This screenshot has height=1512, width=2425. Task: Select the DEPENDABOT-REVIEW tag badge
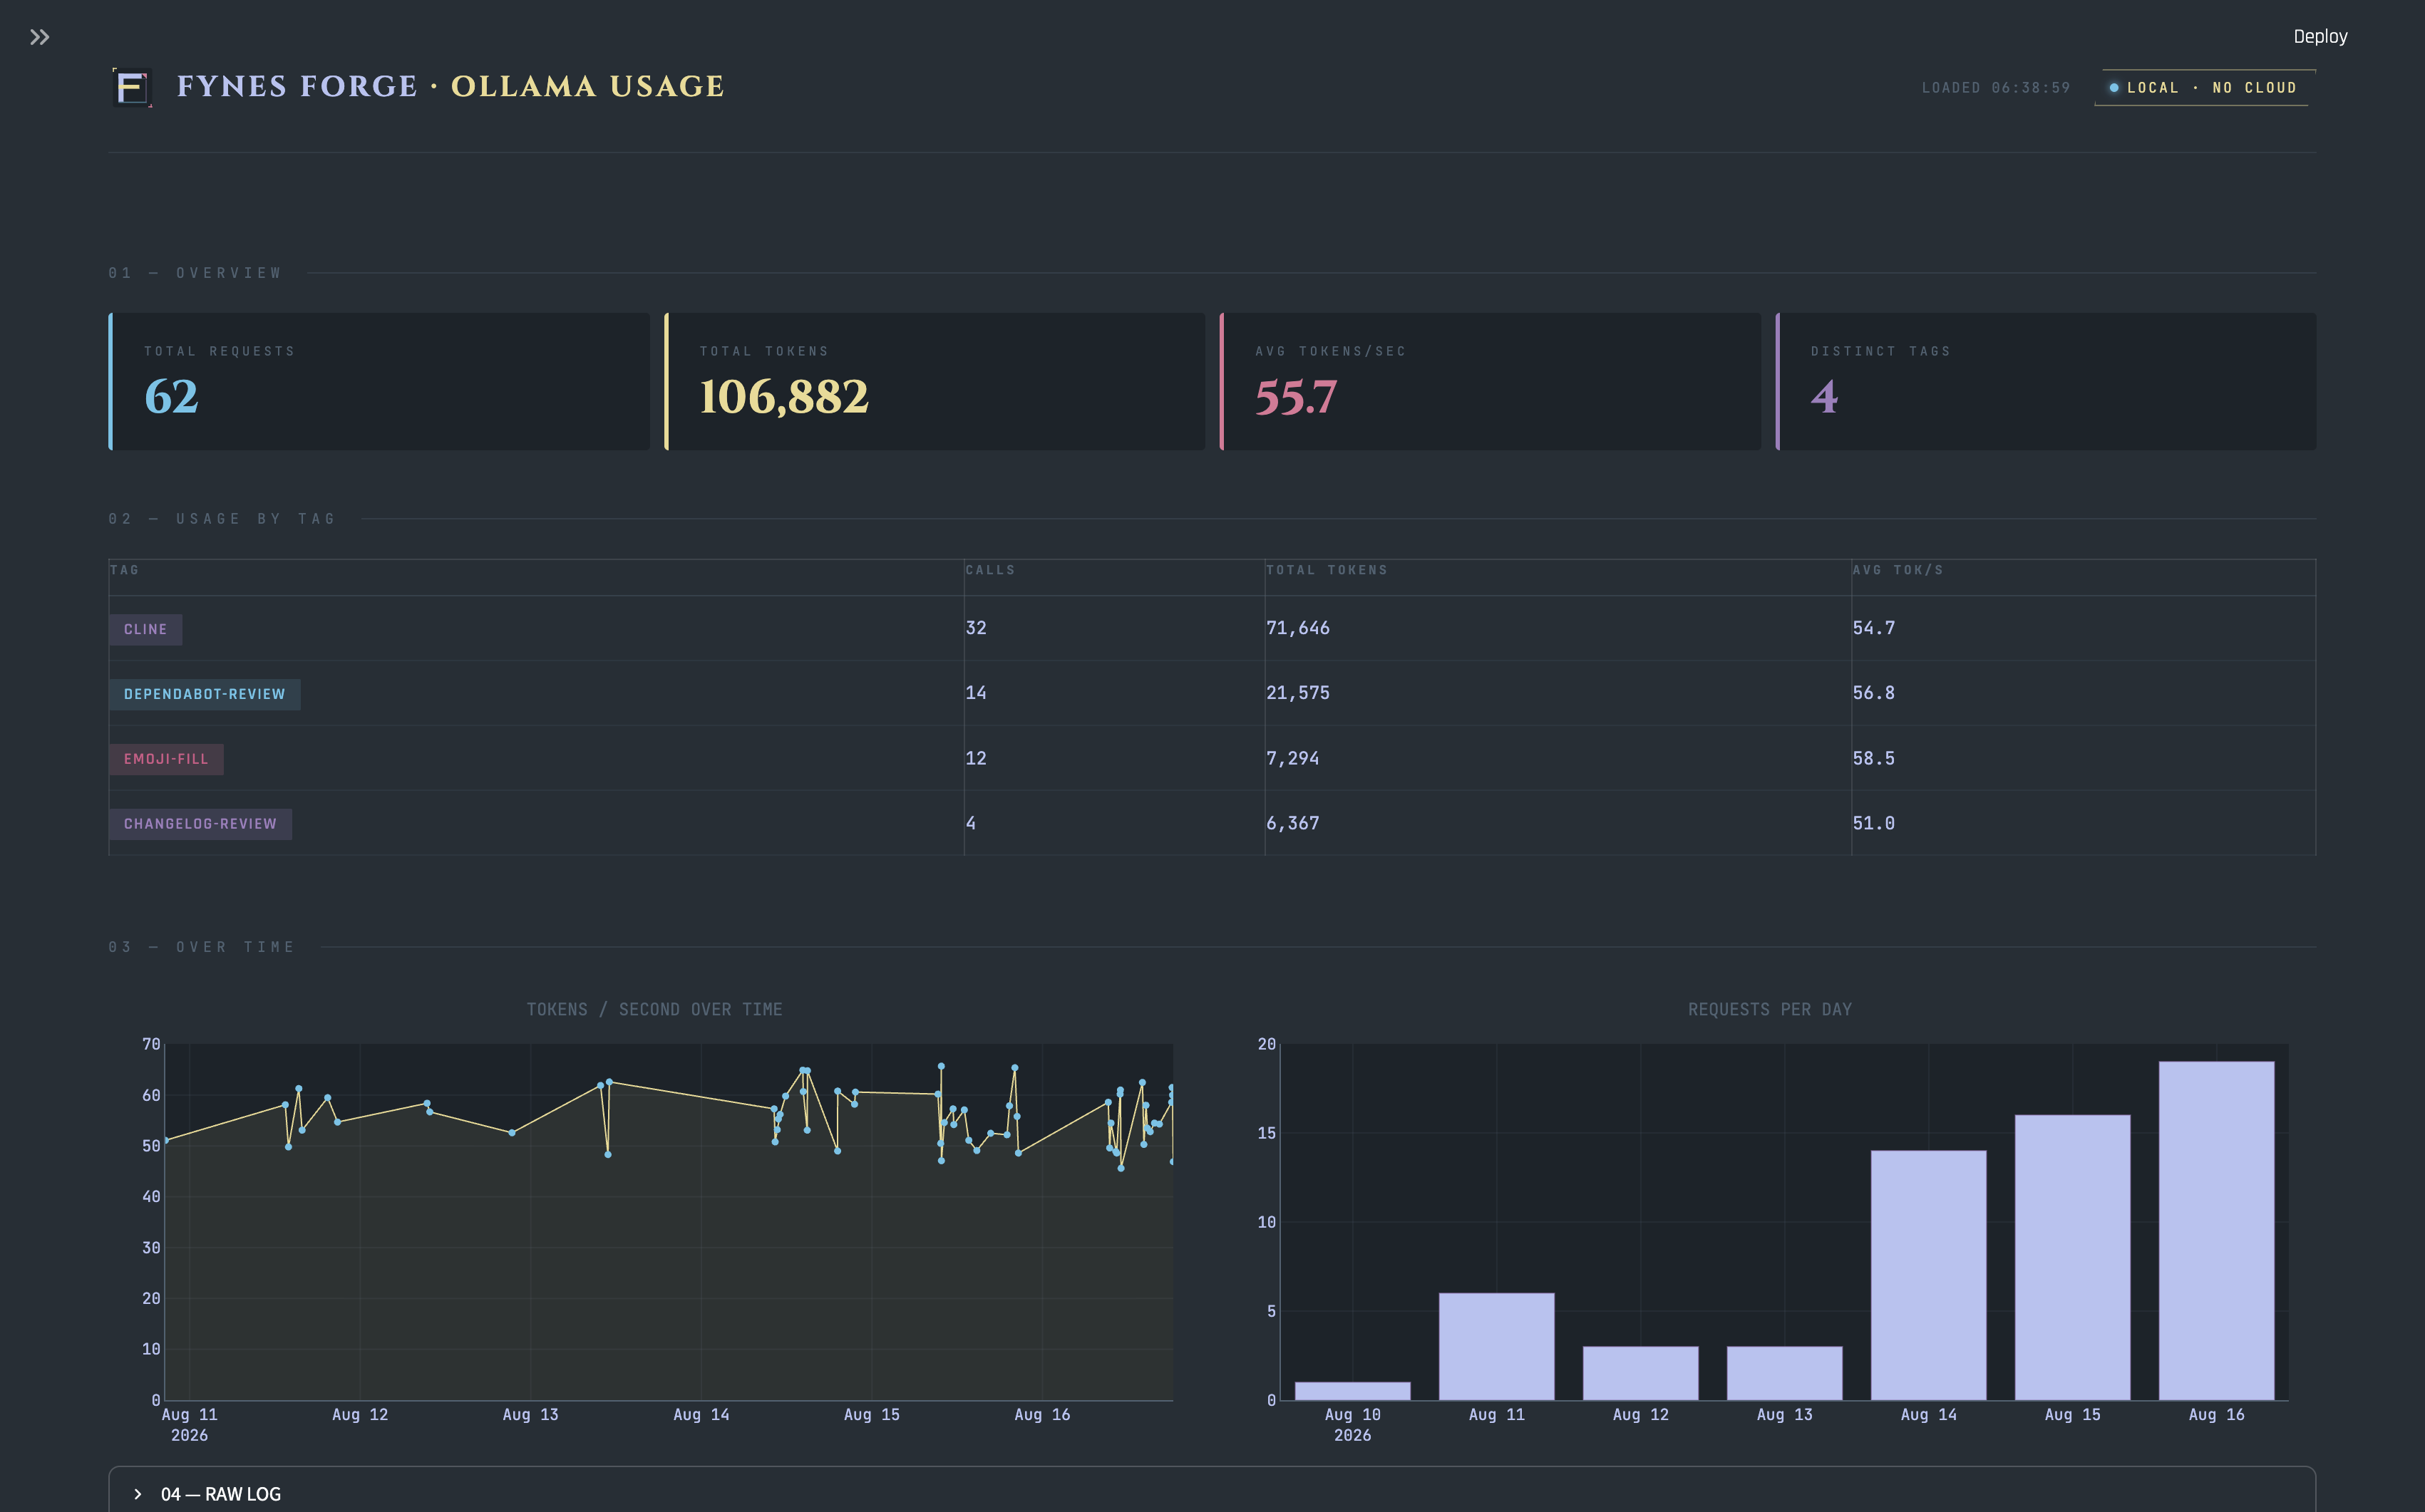(x=204, y=694)
